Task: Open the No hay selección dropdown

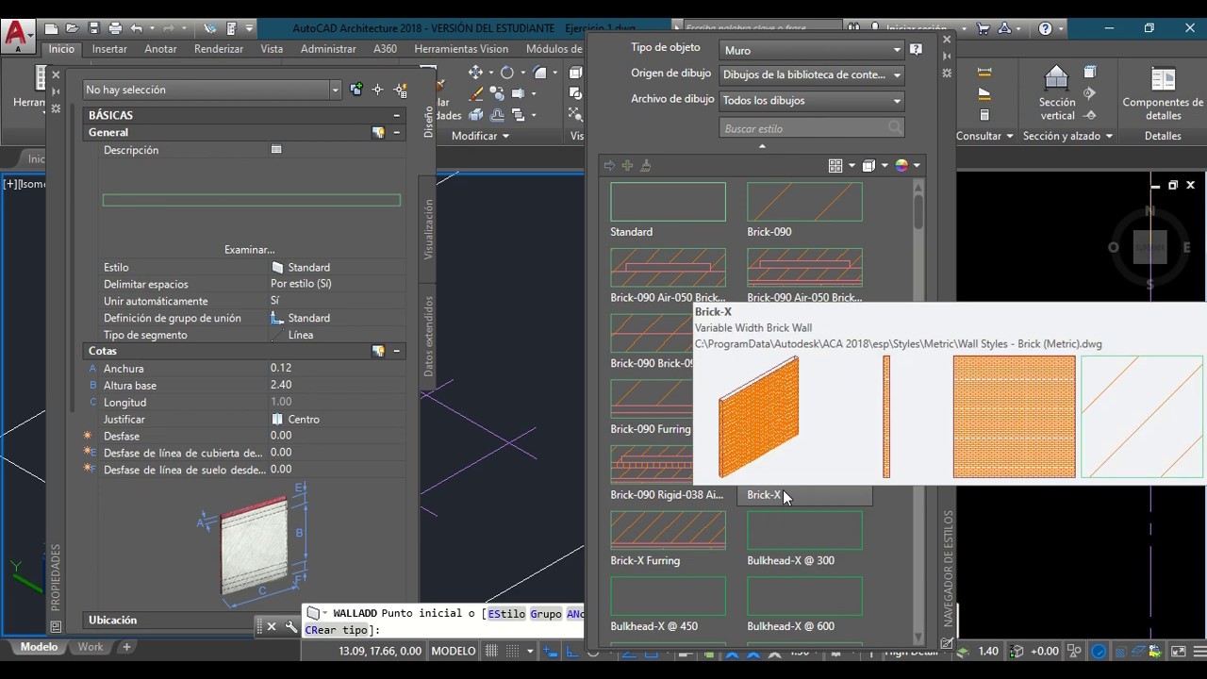Action: point(335,90)
